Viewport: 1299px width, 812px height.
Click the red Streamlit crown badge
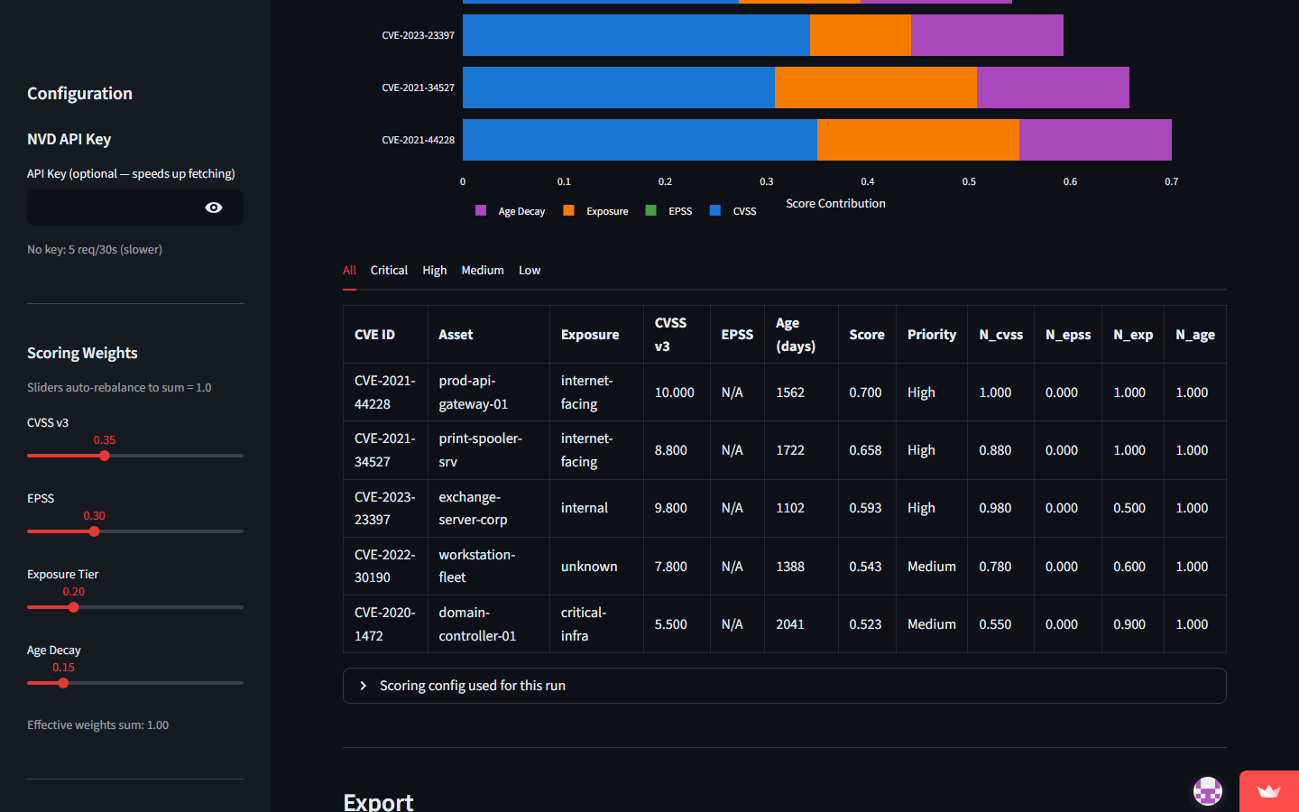[x=1268, y=791]
